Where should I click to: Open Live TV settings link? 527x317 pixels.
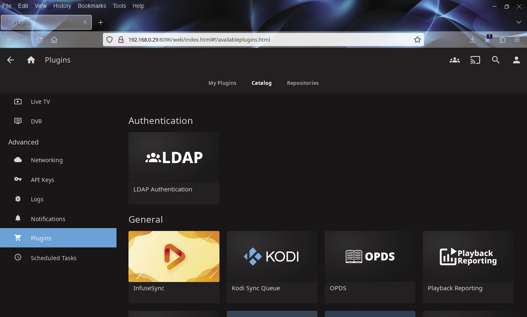tap(58, 101)
